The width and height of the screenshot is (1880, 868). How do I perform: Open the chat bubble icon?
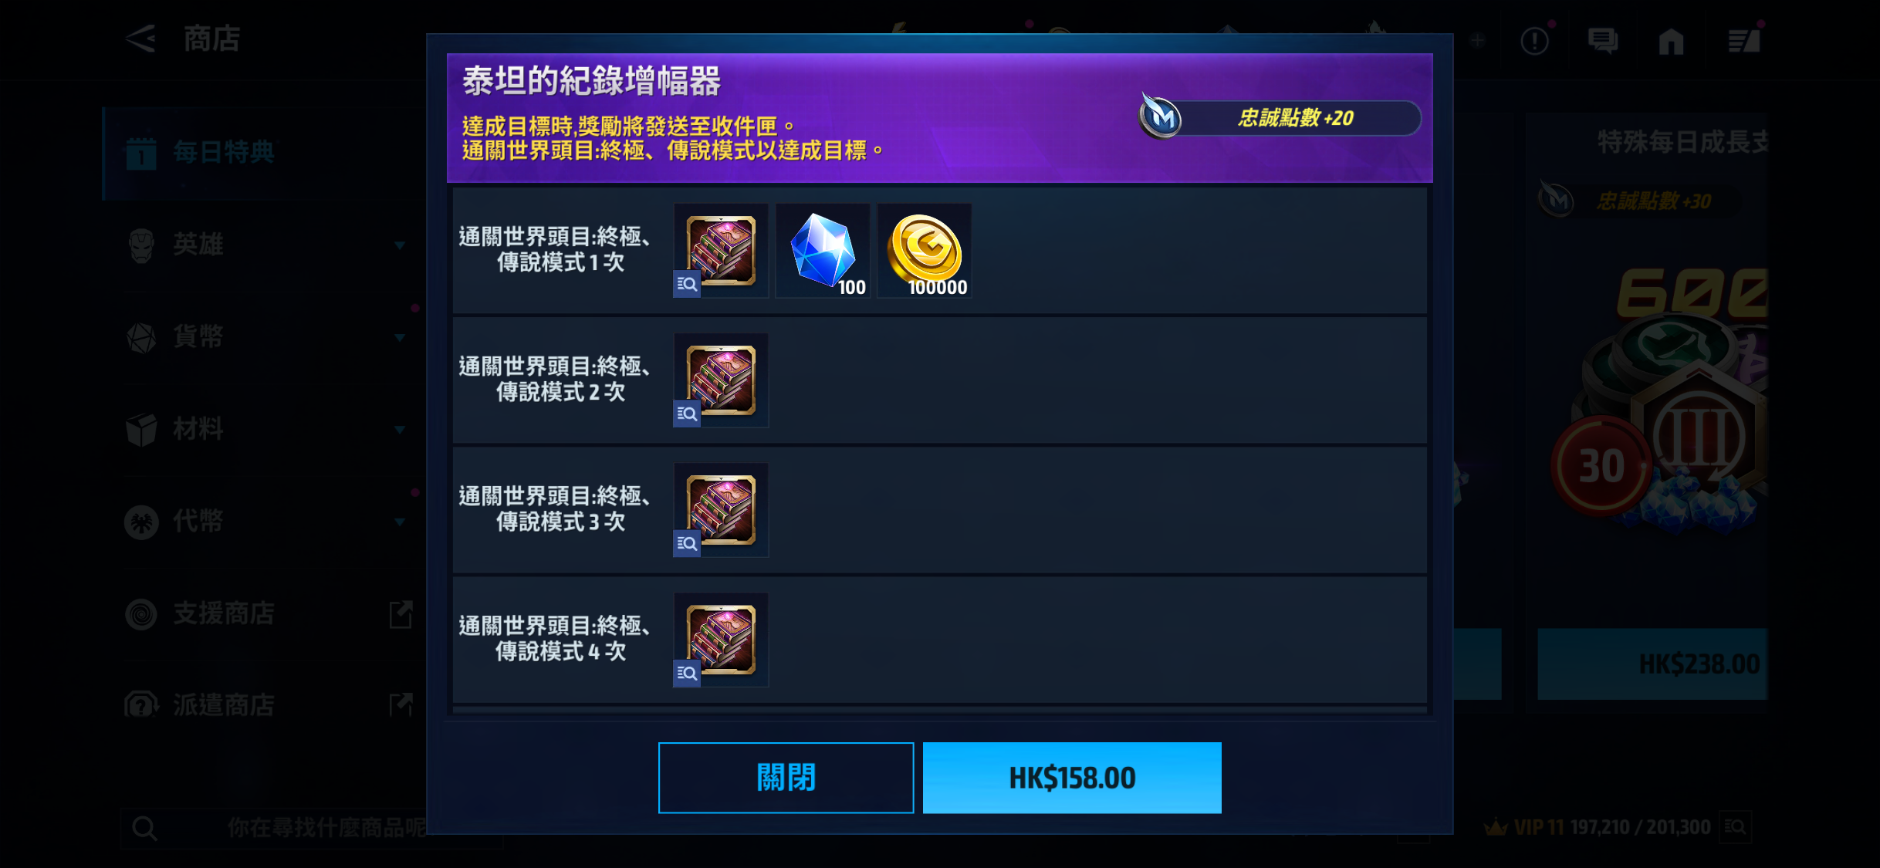click(x=1603, y=41)
